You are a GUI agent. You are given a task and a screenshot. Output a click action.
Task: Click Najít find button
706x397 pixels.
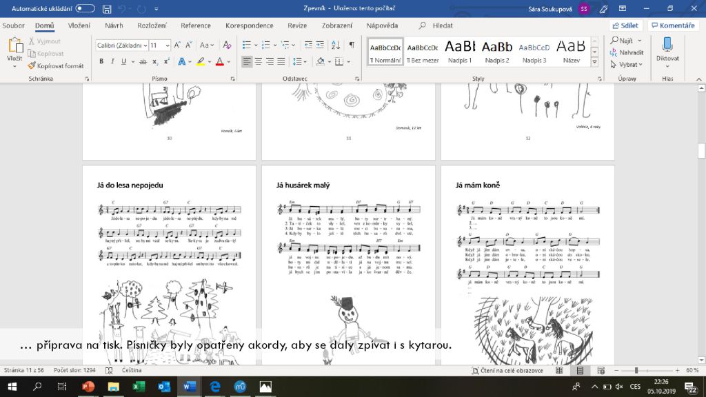point(623,41)
